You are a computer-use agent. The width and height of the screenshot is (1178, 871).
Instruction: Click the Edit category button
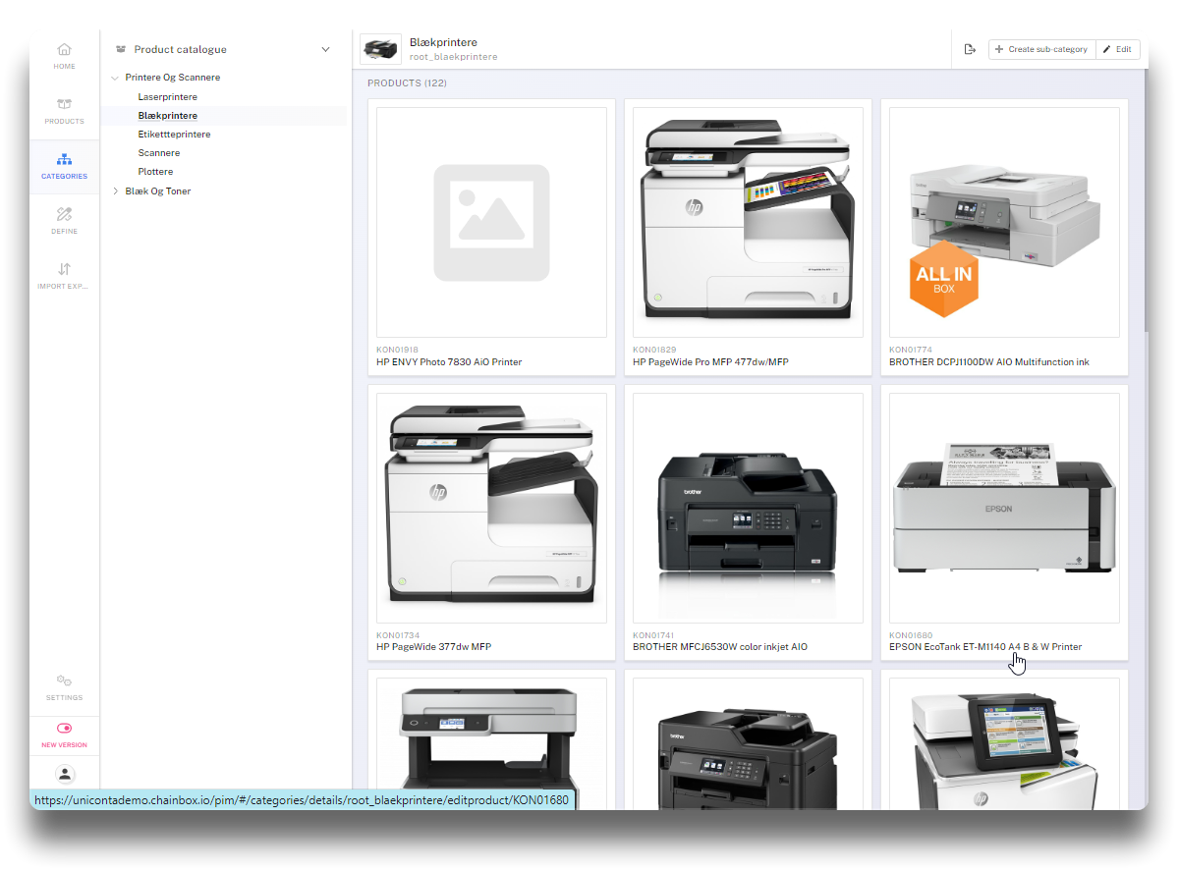click(1118, 49)
